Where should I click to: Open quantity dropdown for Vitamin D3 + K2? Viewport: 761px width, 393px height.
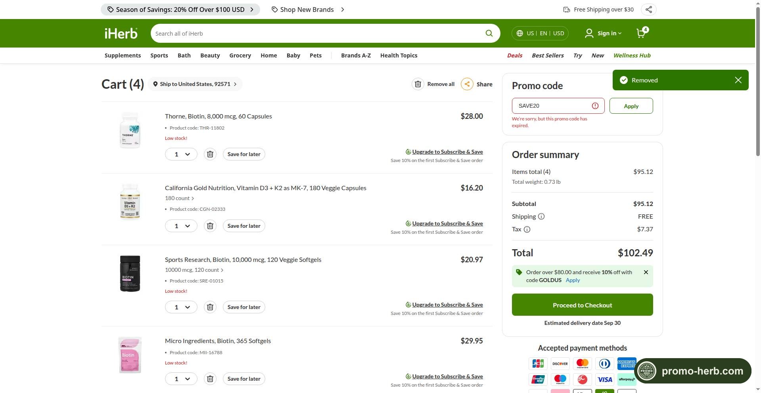pyautogui.click(x=181, y=226)
